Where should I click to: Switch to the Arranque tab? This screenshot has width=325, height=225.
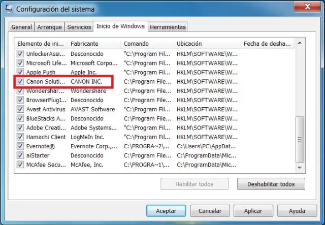(x=50, y=27)
